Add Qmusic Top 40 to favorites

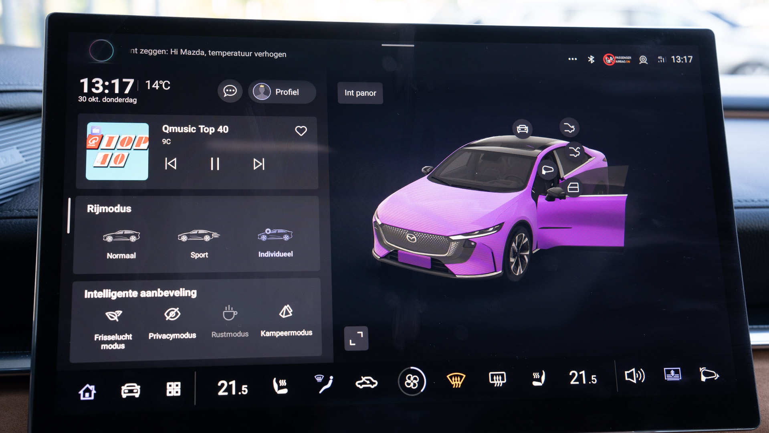coord(301,131)
